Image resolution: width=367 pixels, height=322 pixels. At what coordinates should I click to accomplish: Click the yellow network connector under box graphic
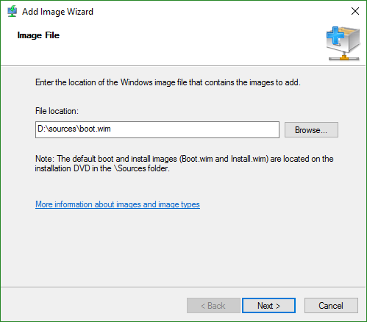[x=344, y=57]
